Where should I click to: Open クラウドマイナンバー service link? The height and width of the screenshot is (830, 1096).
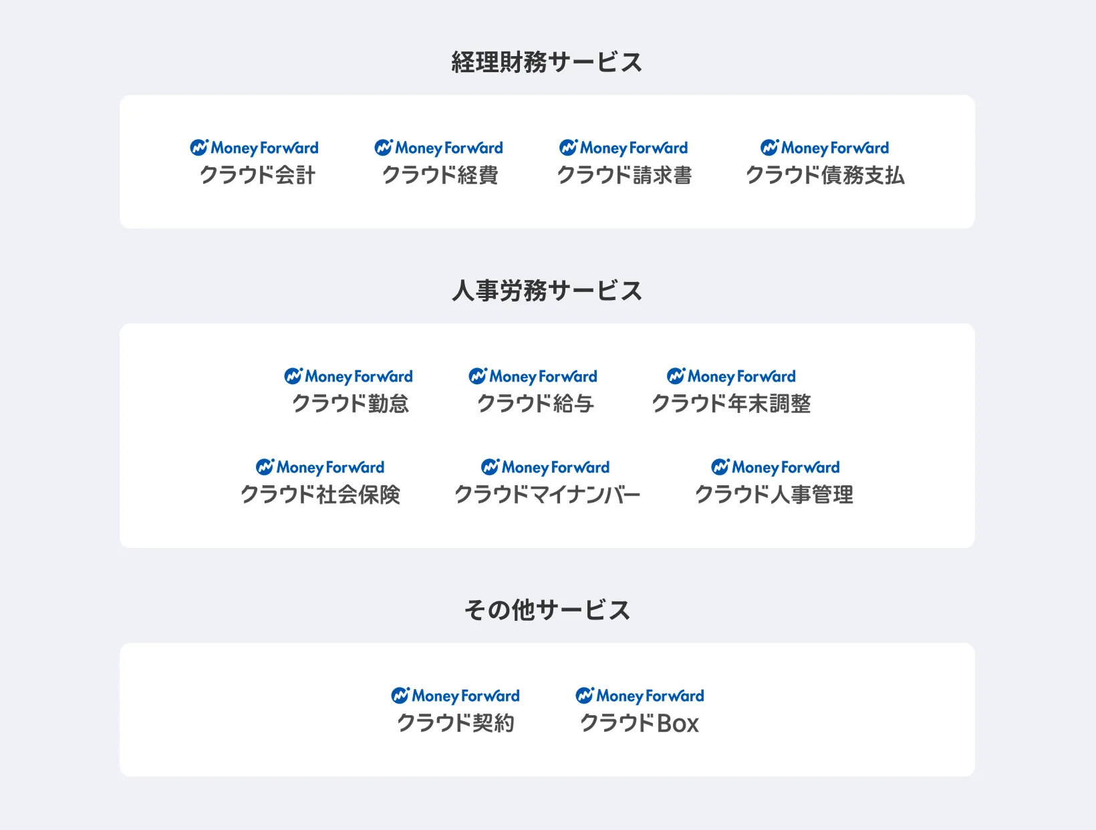pos(547,495)
